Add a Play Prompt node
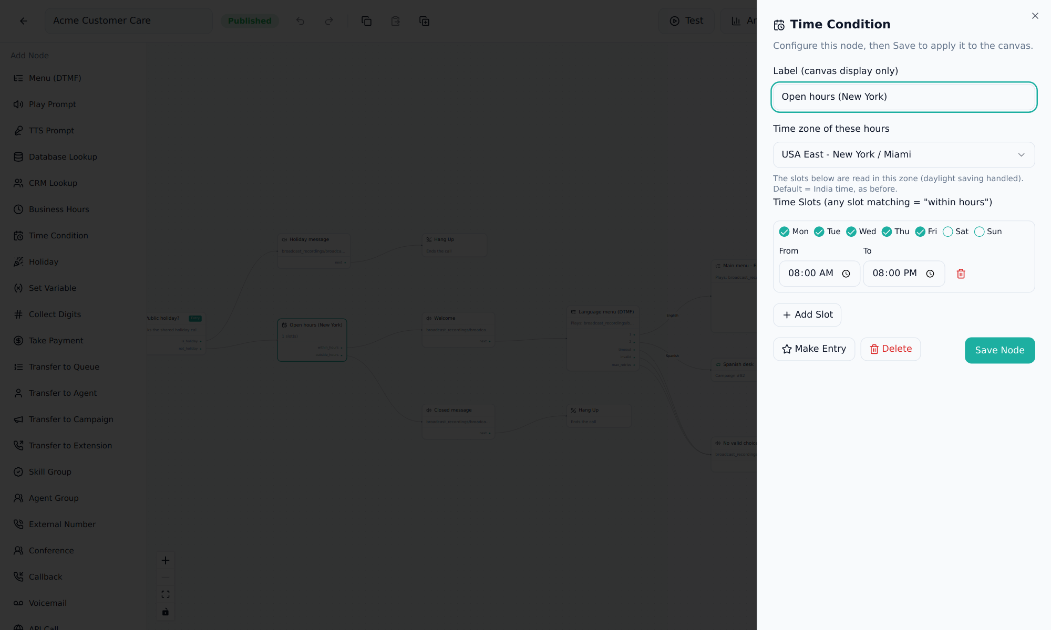Screen dimensions: 1051x630 coord(74,104)
